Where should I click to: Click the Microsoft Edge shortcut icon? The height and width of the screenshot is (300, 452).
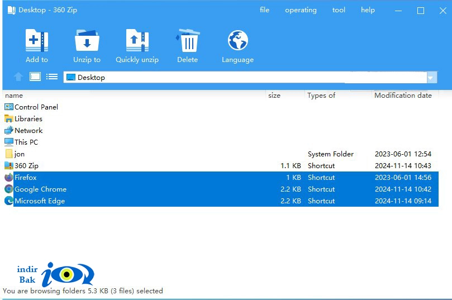click(9, 201)
